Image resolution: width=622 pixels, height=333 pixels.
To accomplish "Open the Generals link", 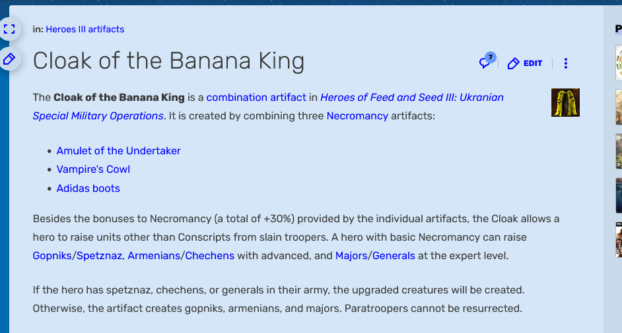I will tap(394, 256).
